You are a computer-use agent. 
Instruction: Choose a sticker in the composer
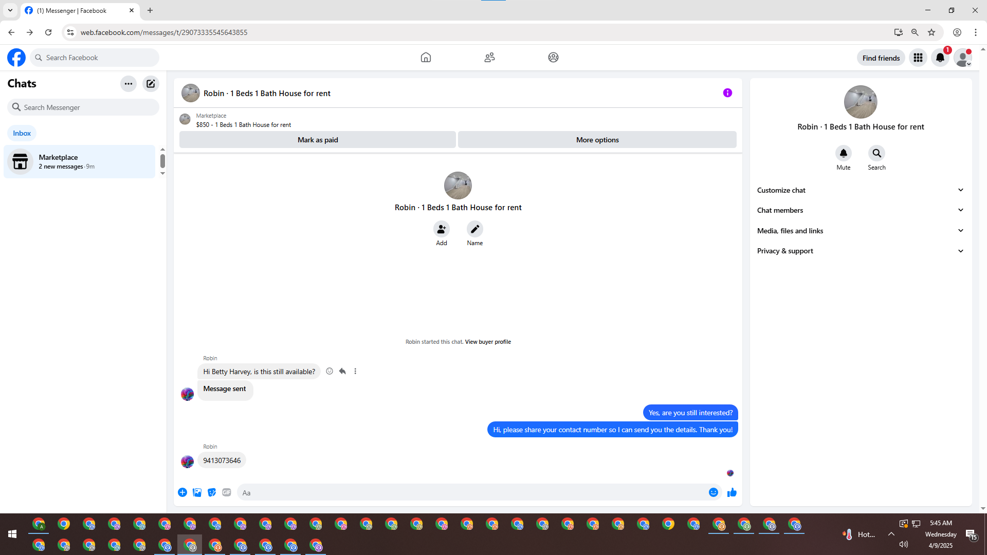pos(212,492)
